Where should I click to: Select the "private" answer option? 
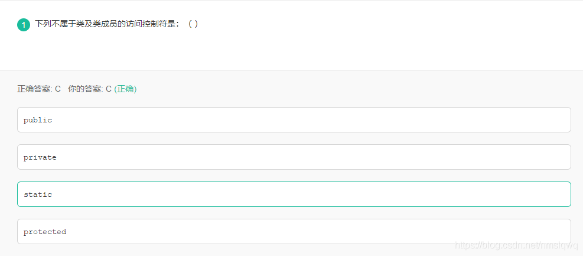coord(294,157)
